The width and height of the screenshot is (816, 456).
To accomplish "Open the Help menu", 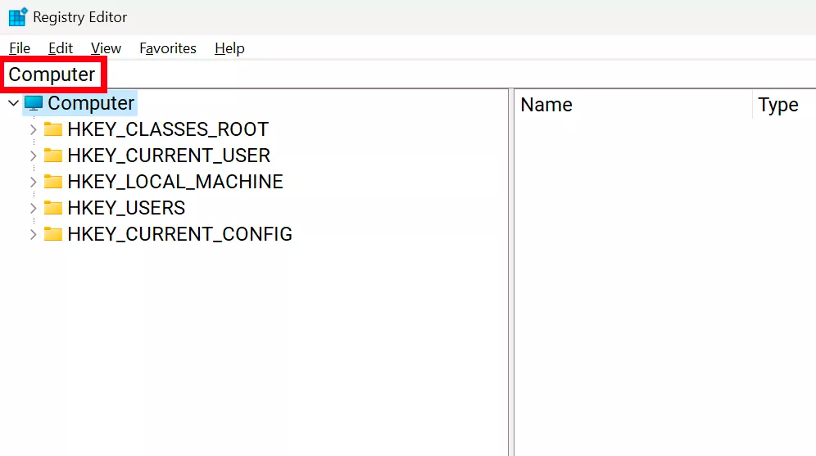I will point(229,48).
